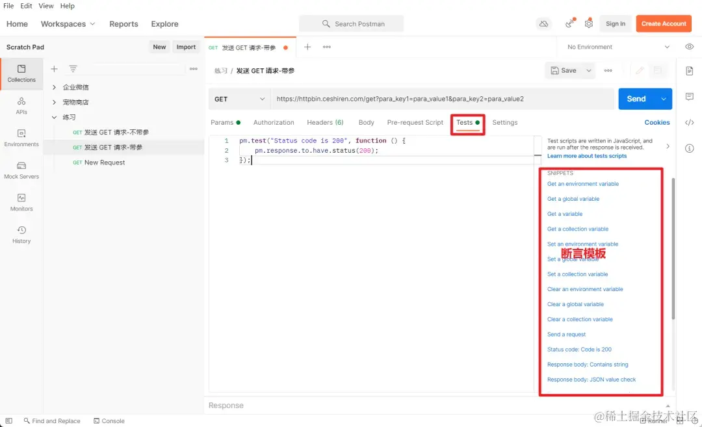Open the request info icon in right sidebar

690,148
